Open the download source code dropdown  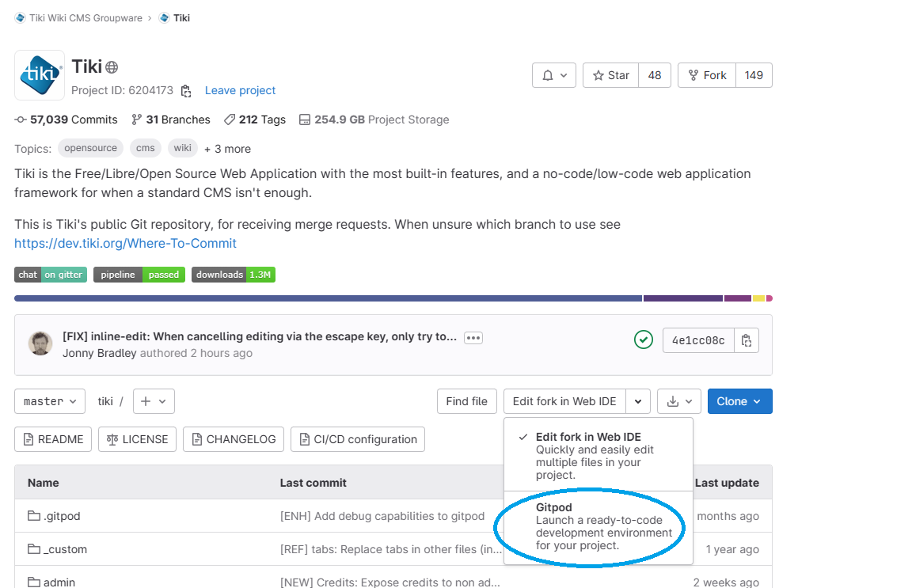[679, 401]
